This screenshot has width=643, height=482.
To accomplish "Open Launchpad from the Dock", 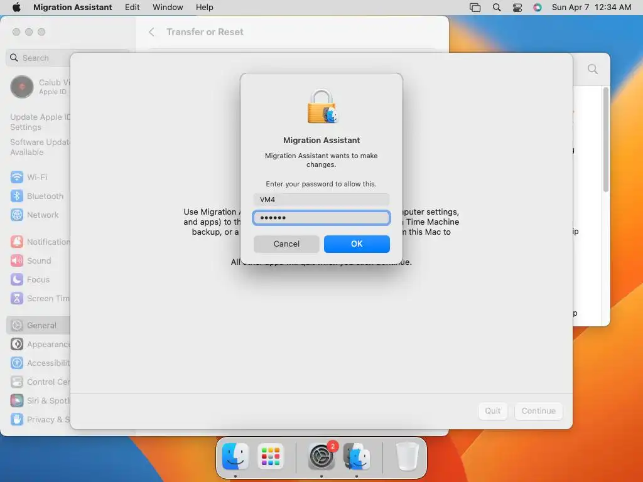I will pos(270,456).
